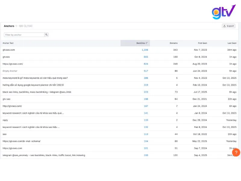Click the Export button
Viewport: 241px width, 181px height.
(229, 26)
